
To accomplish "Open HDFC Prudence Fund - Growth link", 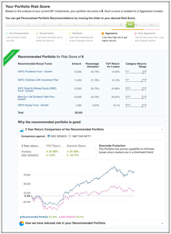I will pos(35,71).
